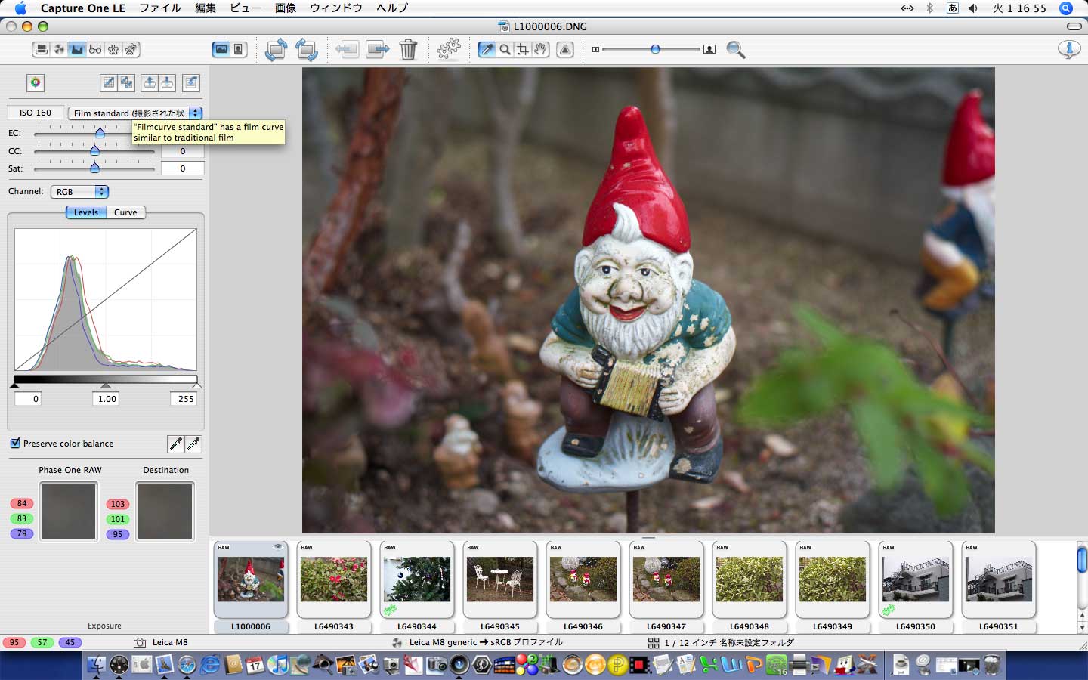This screenshot has height=680, width=1088.
Task: Click the copy-adjustments double curve icon
Action: (x=126, y=82)
